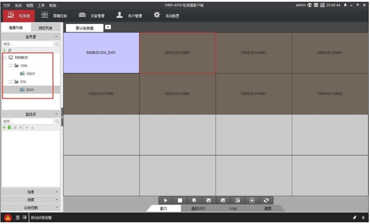370x224 pixels.
Task: Collapse the 6908UD device tree node
Action: tap(5, 57)
